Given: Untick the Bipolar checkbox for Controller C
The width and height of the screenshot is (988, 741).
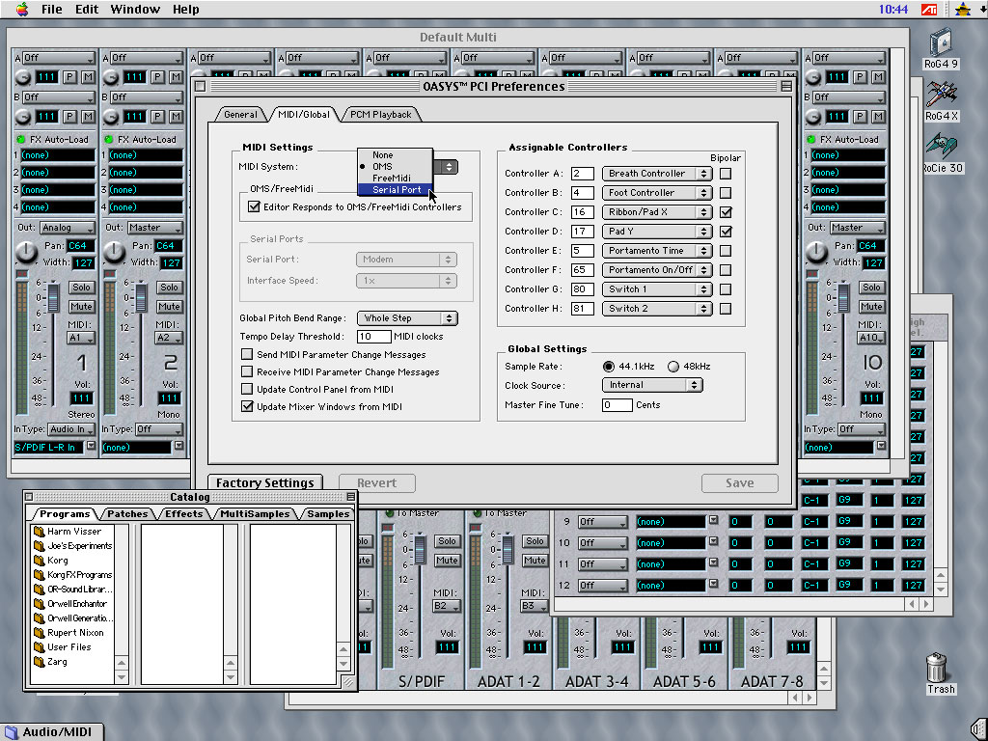Looking at the screenshot, I should [726, 211].
